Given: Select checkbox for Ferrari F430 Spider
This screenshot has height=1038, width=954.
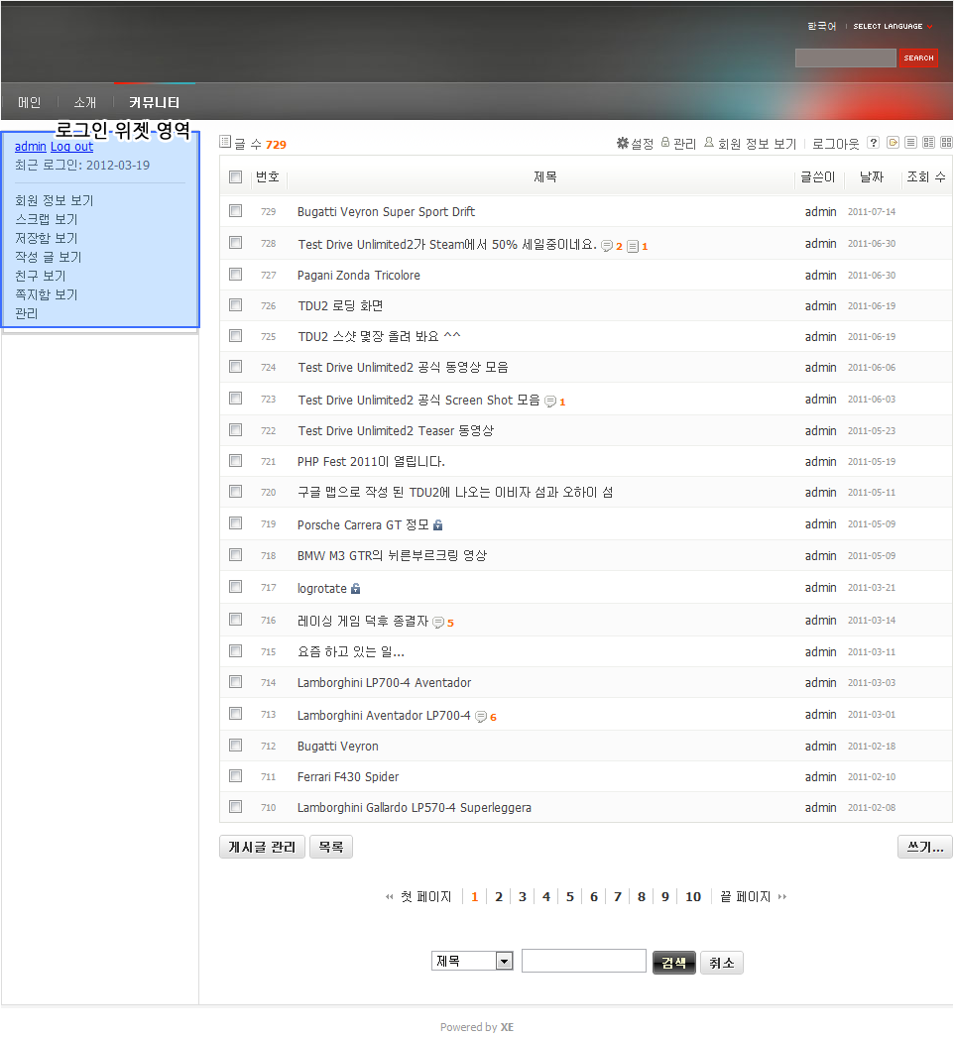Looking at the screenshot, I should [x=236, y=776].
